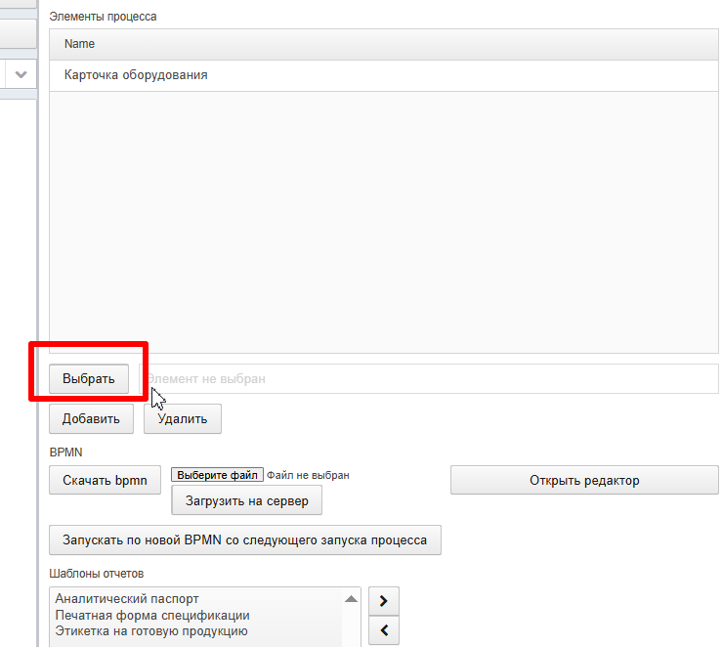Expand the chevron dropdown in left panel
This screenshot has height=647, width=722.
[x=21, y=74]
